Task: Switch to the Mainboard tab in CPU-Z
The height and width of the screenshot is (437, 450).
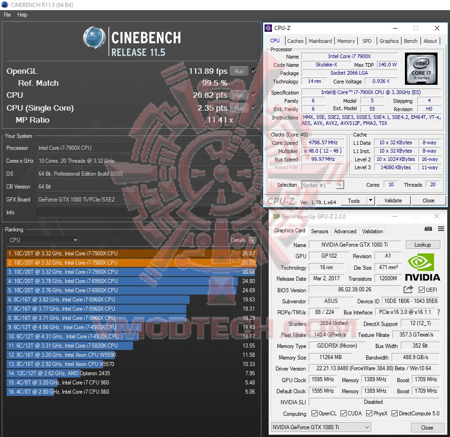Action: click(x=320, y=41)
